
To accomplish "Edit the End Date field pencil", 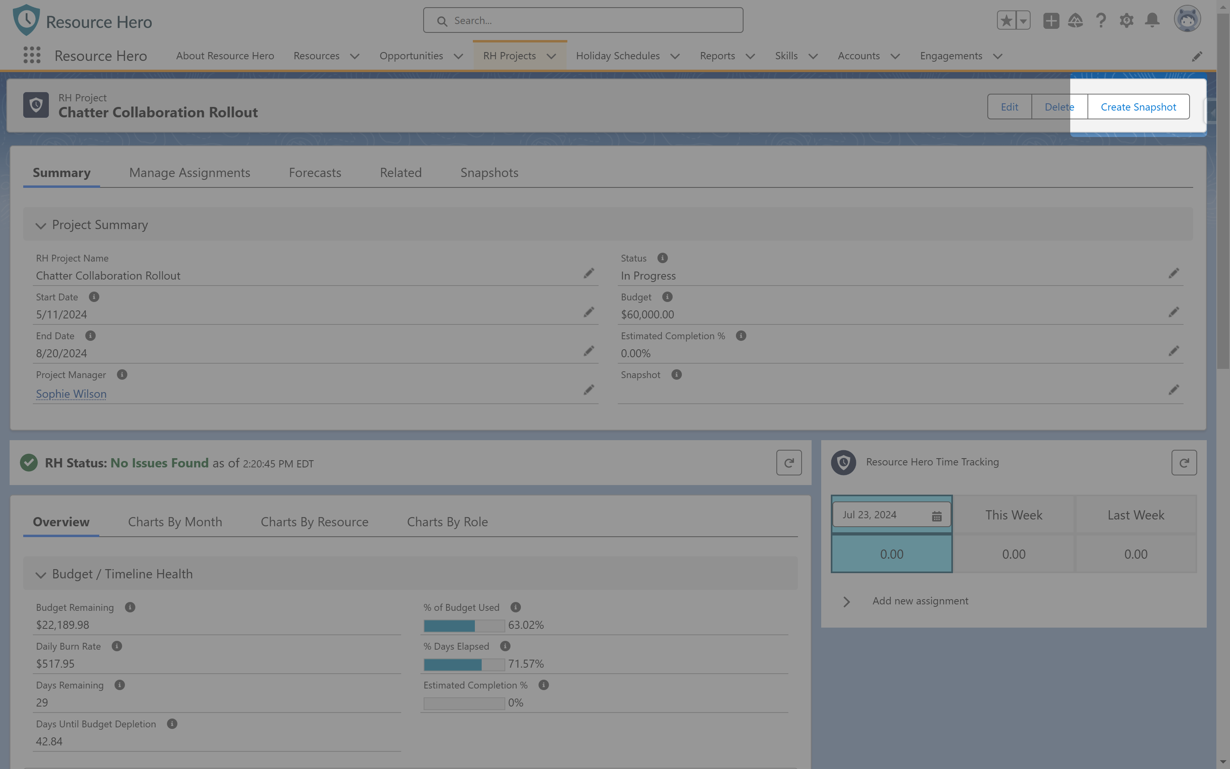I will click(x=589, y=351).
